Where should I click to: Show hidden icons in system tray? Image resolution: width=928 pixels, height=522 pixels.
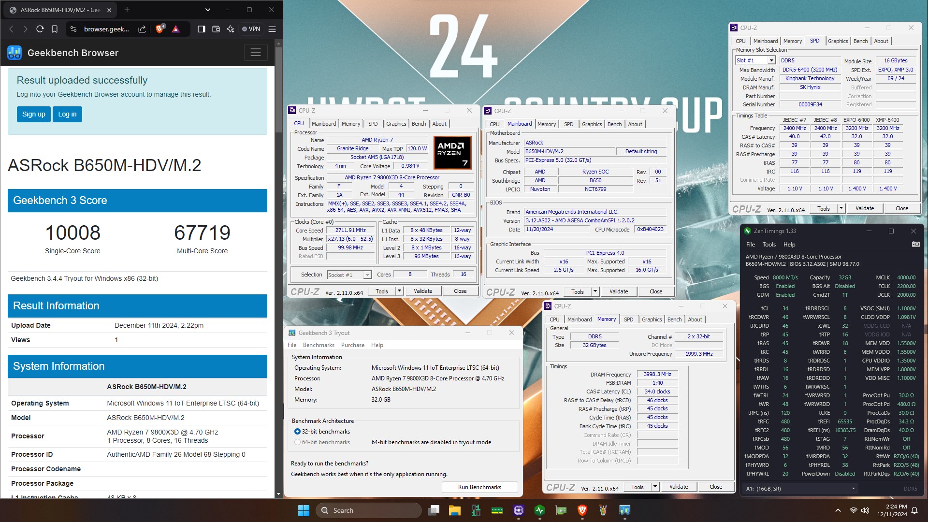(x=838, y=510)
